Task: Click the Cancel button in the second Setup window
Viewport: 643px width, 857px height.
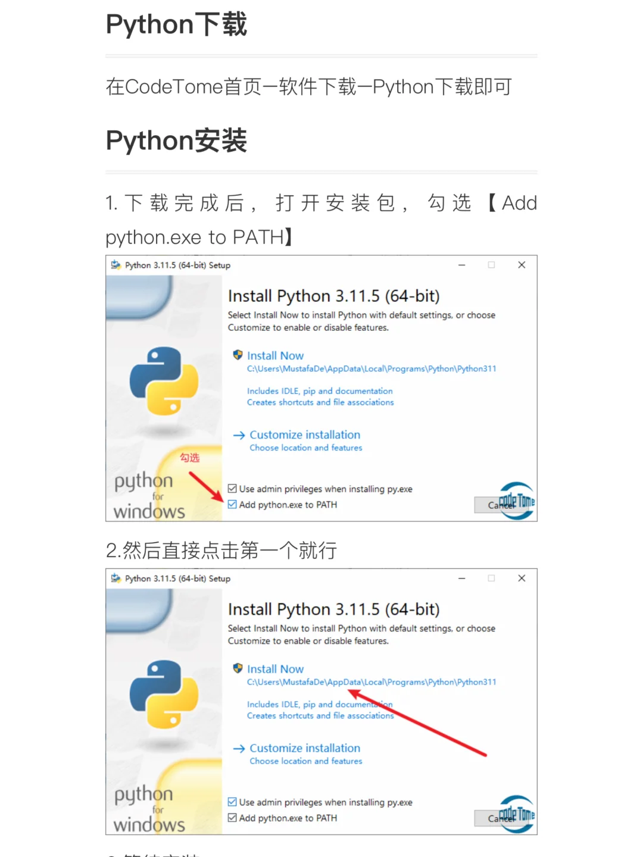Action: 501,818
